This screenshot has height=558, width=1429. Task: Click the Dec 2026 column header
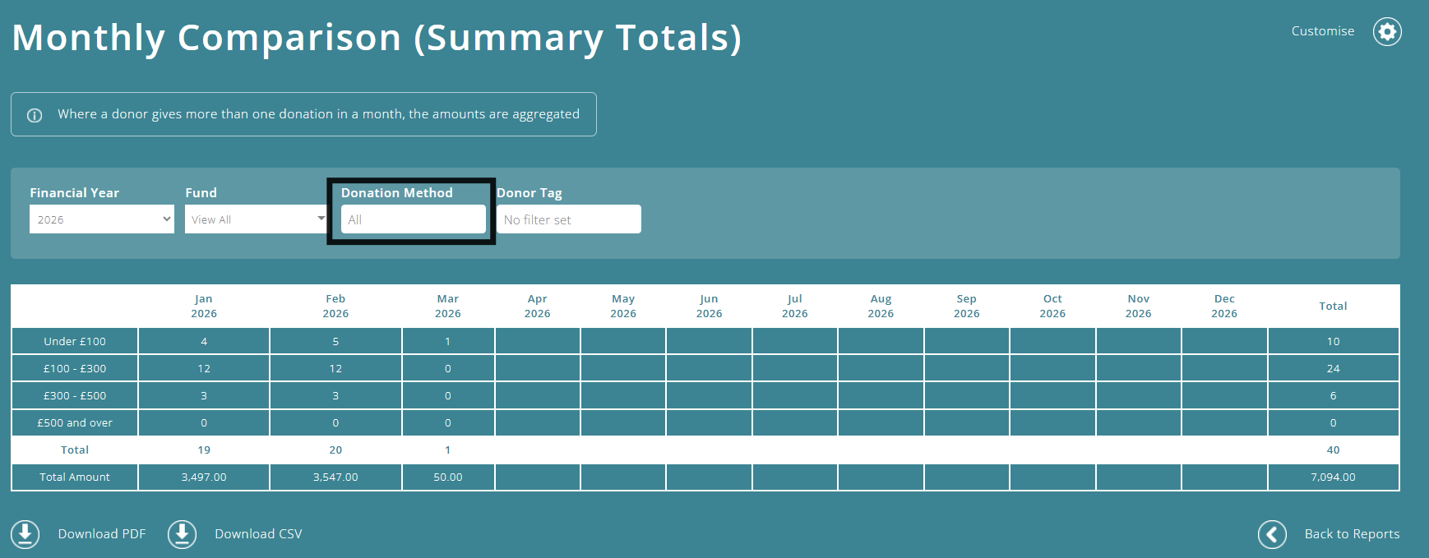[x=1224, y=306]
